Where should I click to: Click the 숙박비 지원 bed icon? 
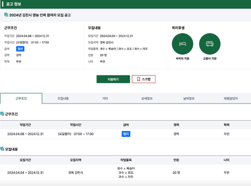(182, 44)
